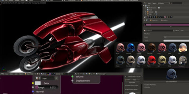Click the gray Displacement socket

(x=72, y=81)
